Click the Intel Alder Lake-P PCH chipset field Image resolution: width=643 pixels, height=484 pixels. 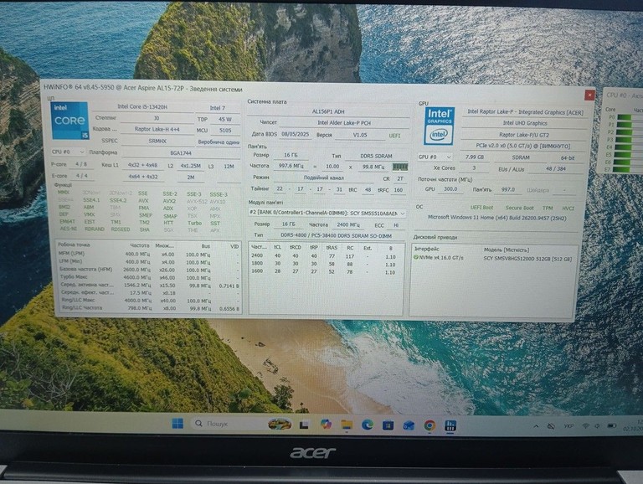(343, 122)
